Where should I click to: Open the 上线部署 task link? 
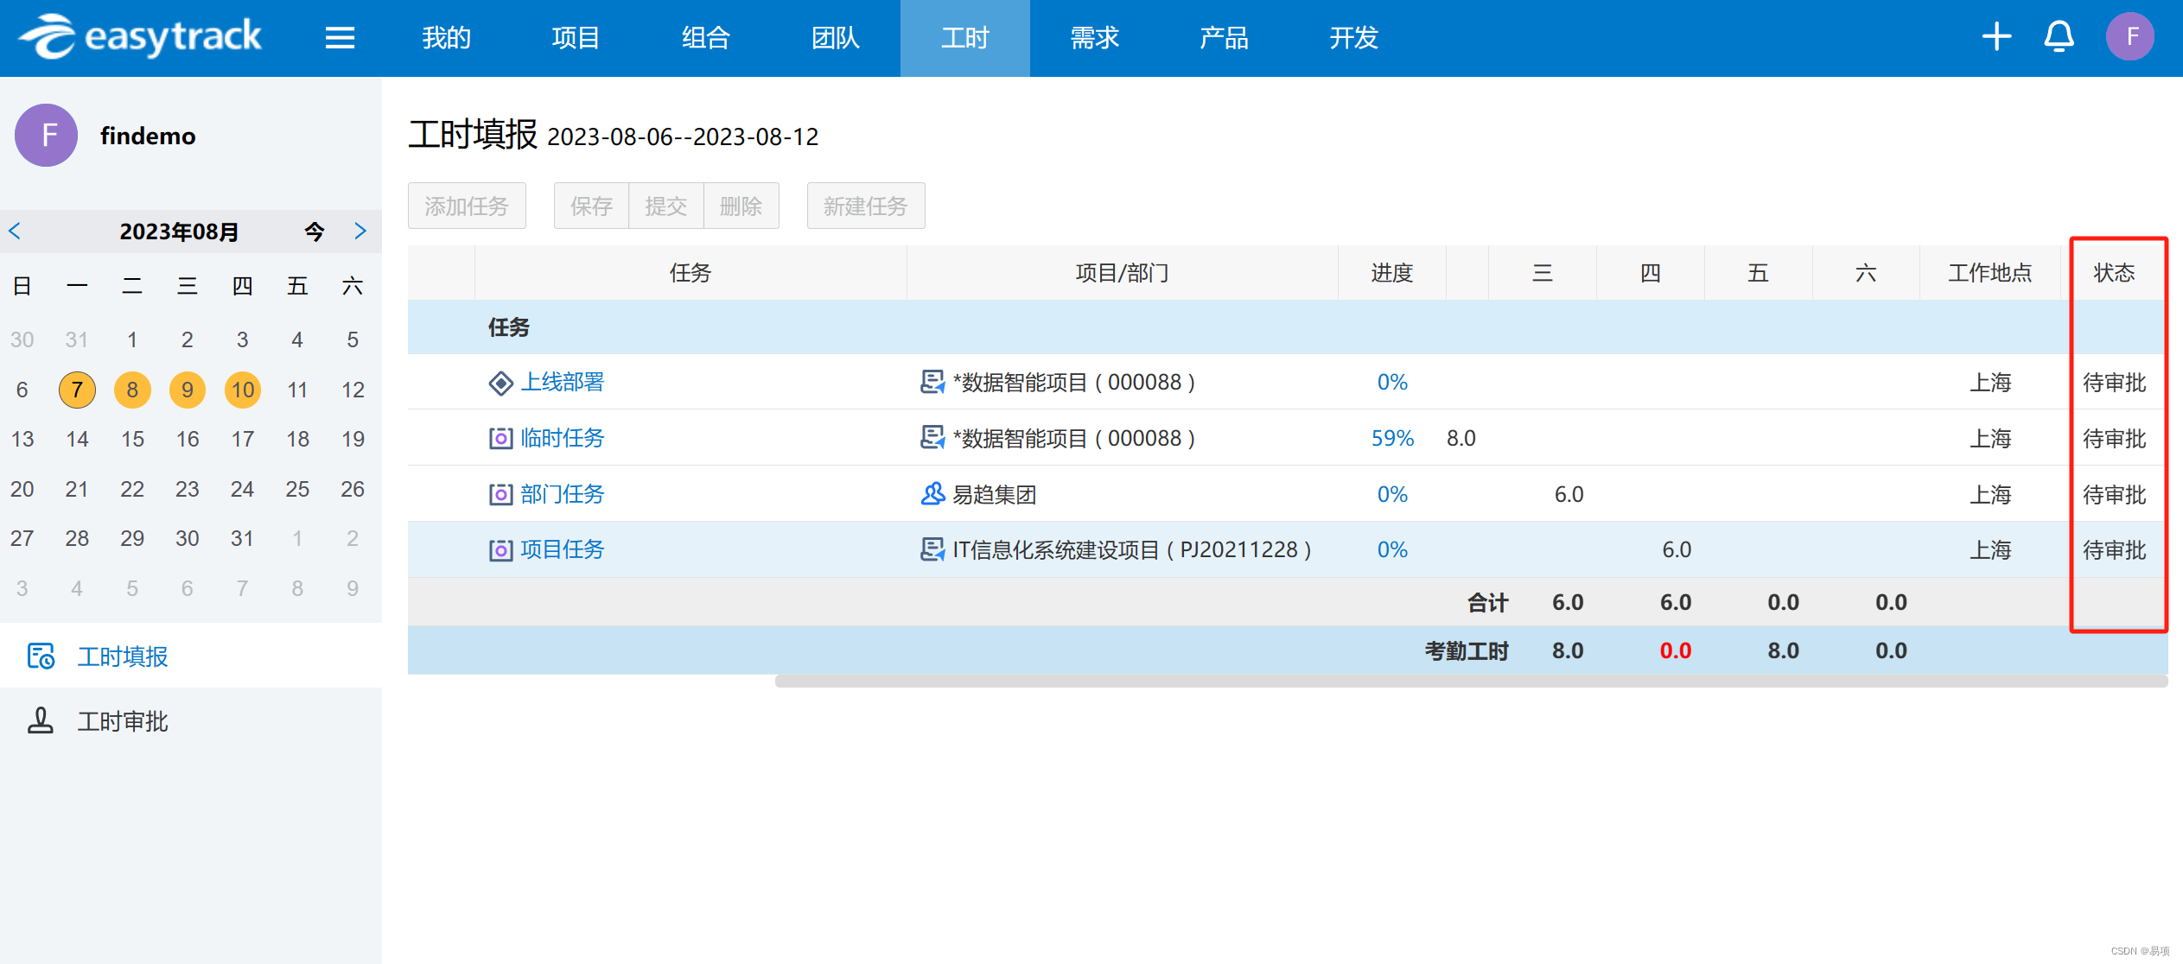[x=563, y=382]
